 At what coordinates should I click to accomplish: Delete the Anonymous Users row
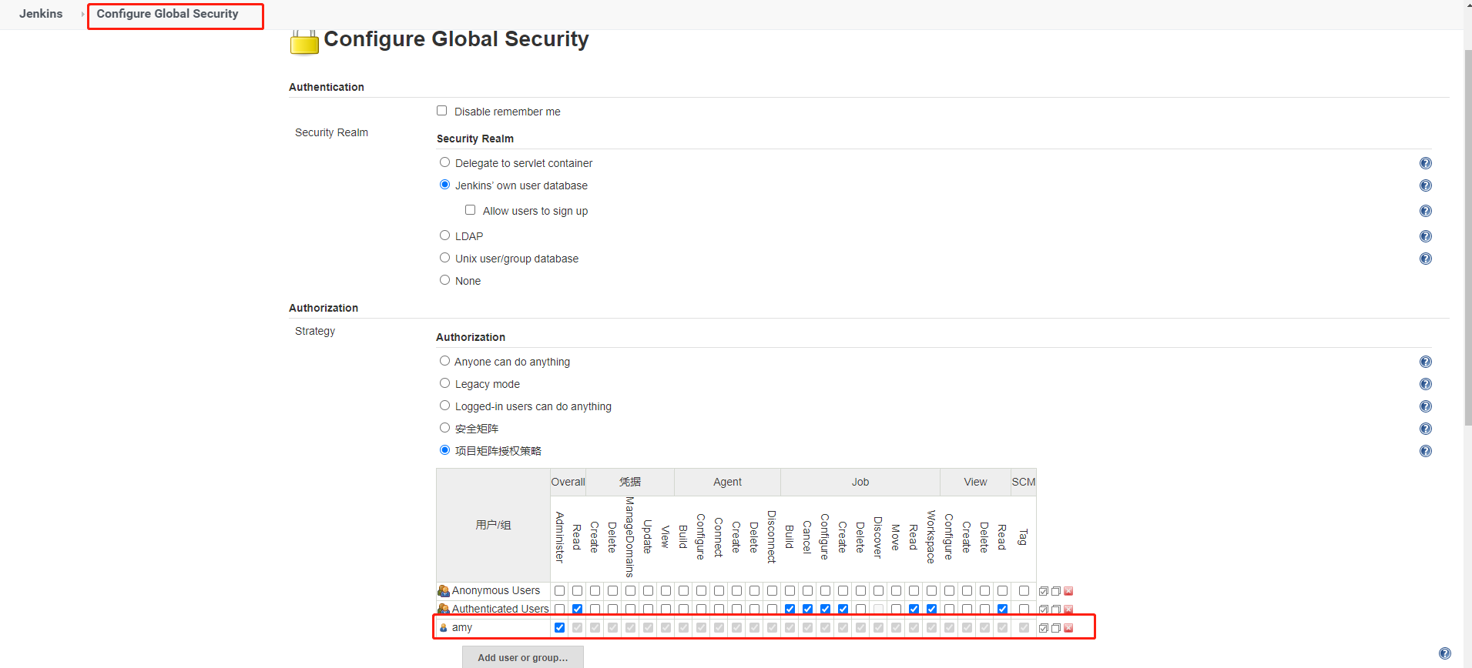[x=1068, y=591]
